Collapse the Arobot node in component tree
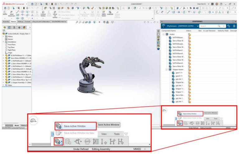 click(x=164, y=34)
